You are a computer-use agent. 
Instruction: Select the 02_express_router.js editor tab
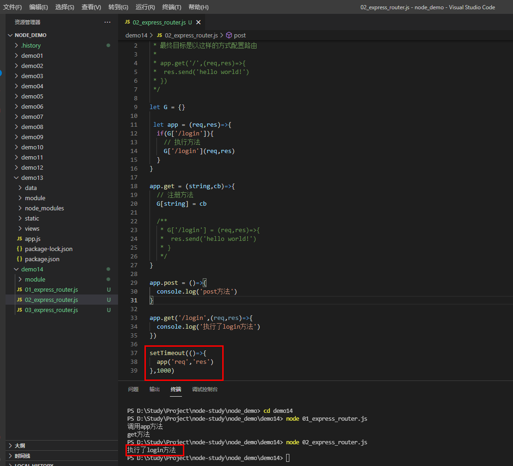point(162,22)
